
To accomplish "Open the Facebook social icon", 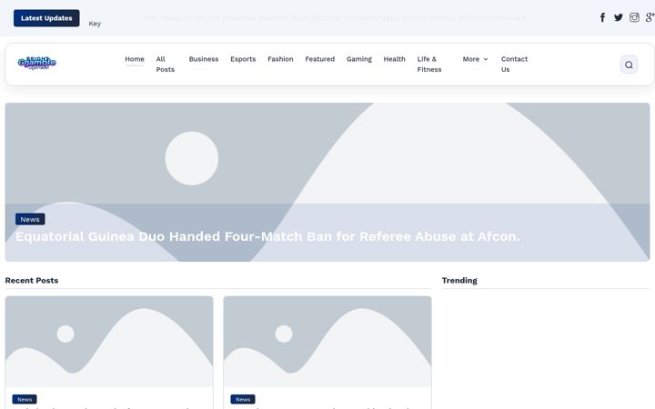I will click(x=602, y=17).
